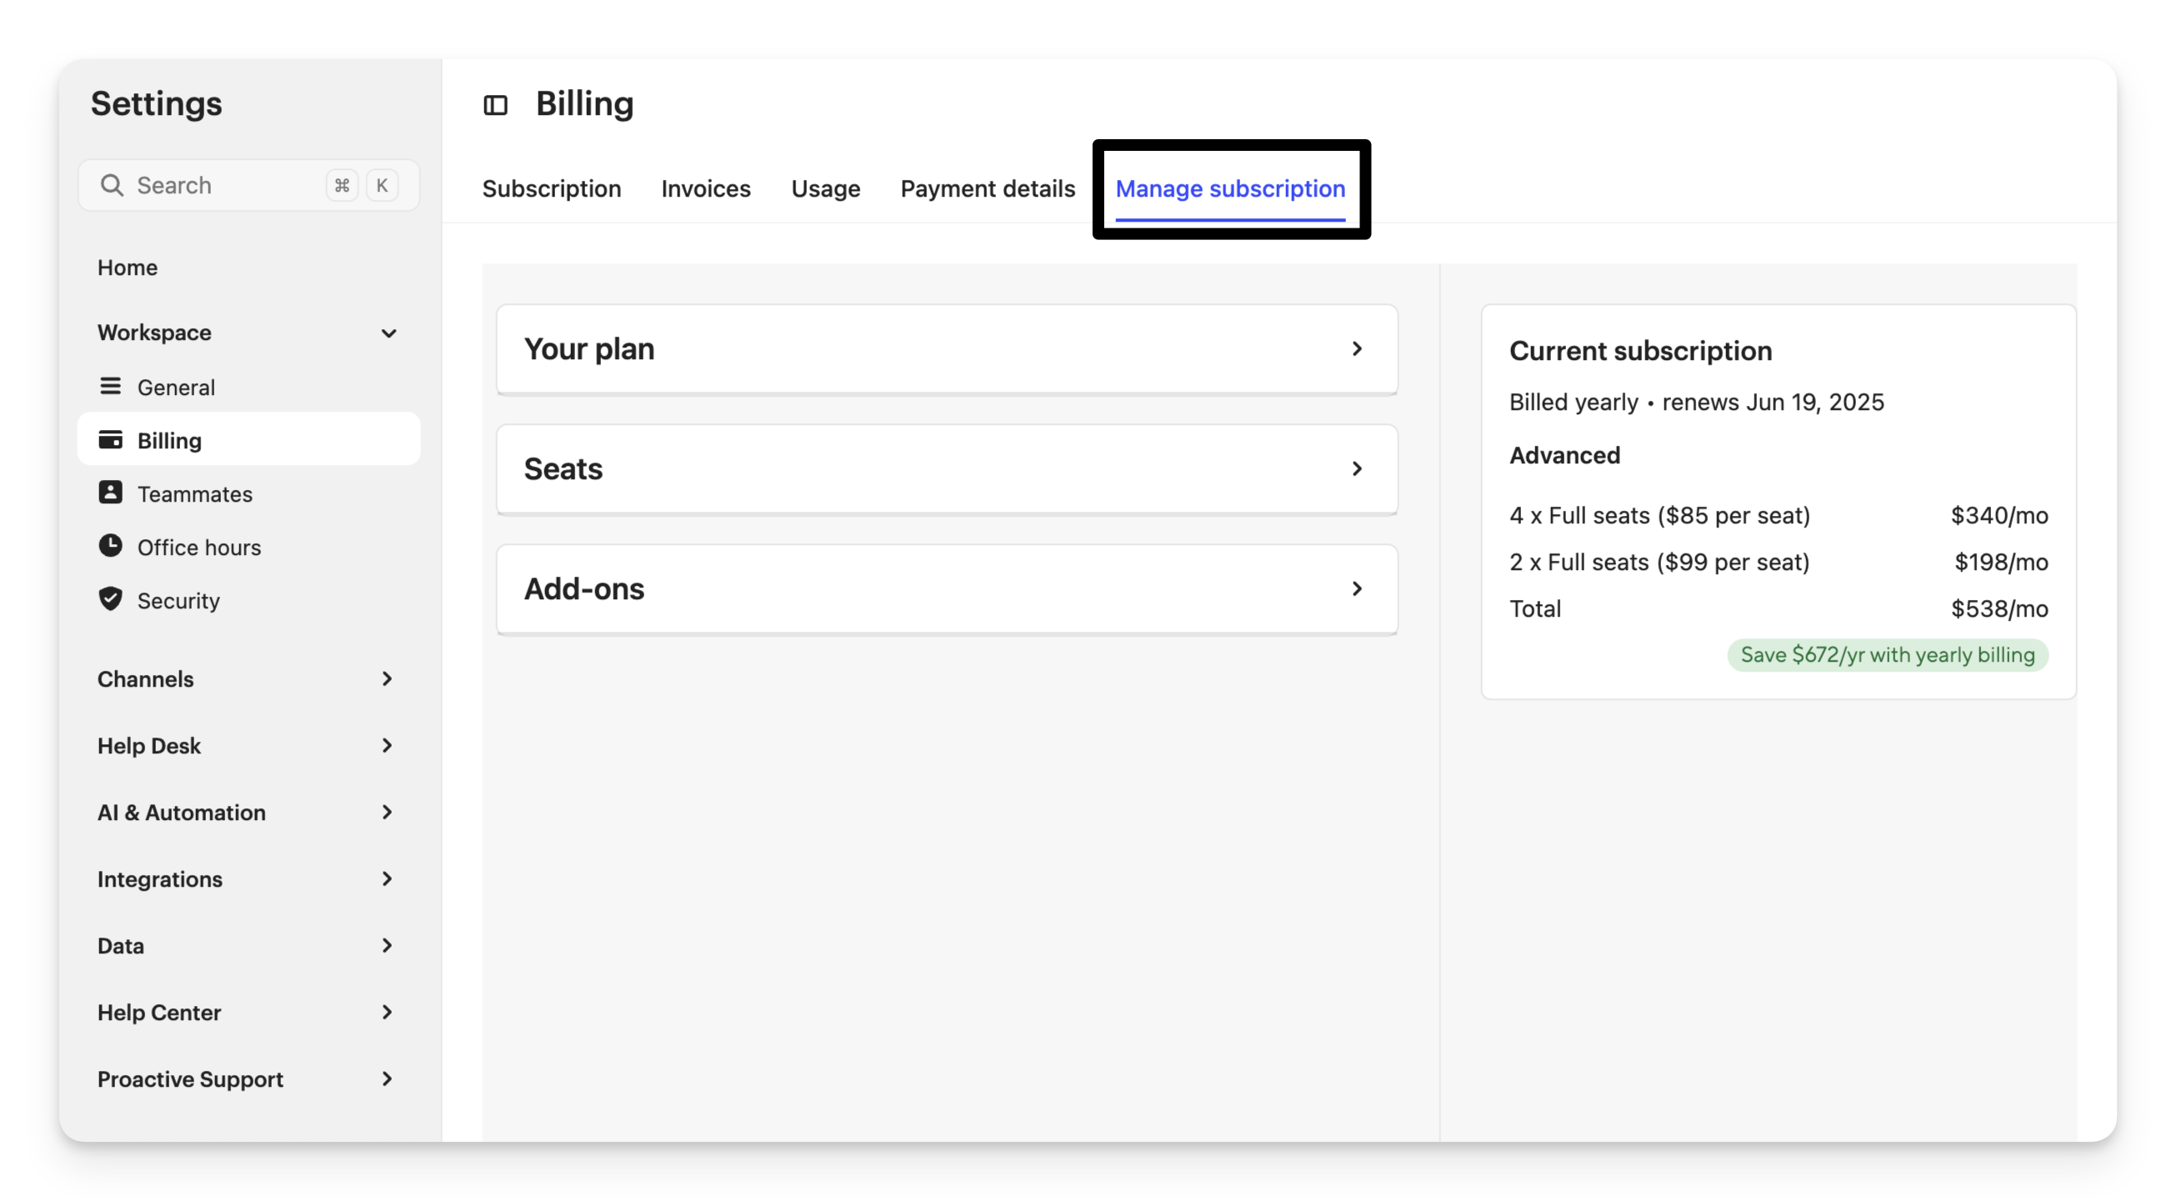Open the Add-ons panel arrow
The height and width of the screenshot is (1201, 2176).
click(x=1357, y=588)
